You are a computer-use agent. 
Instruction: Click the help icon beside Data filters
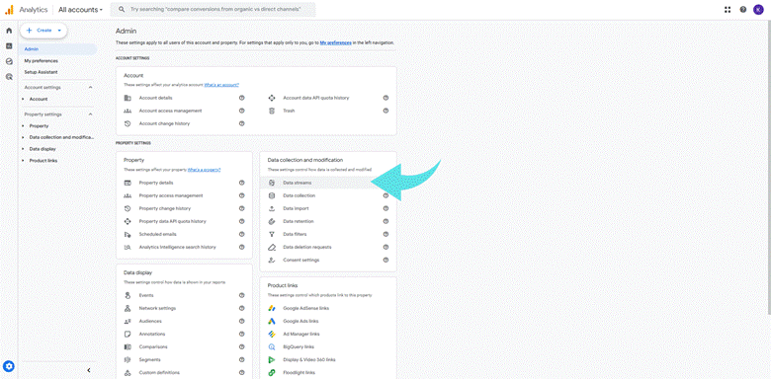385,234
